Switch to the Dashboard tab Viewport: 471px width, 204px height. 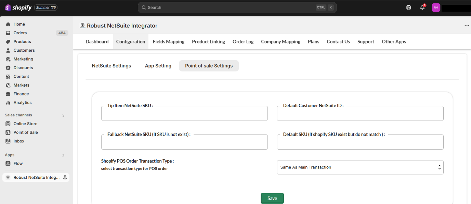click(97, 42)
